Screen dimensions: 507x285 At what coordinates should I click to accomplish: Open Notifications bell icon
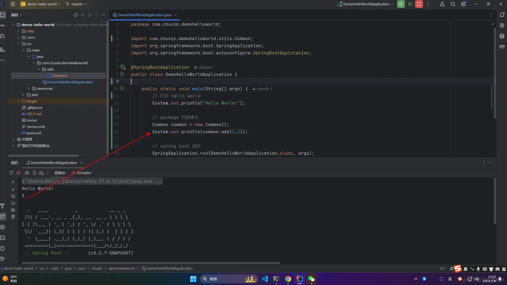point(502,15)
